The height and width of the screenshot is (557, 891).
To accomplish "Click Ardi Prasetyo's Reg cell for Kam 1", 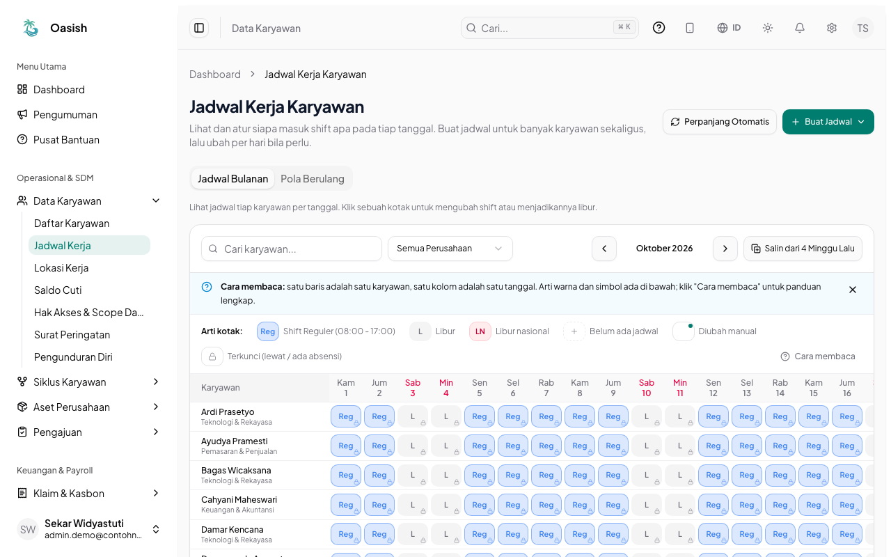I will [346, 416].
